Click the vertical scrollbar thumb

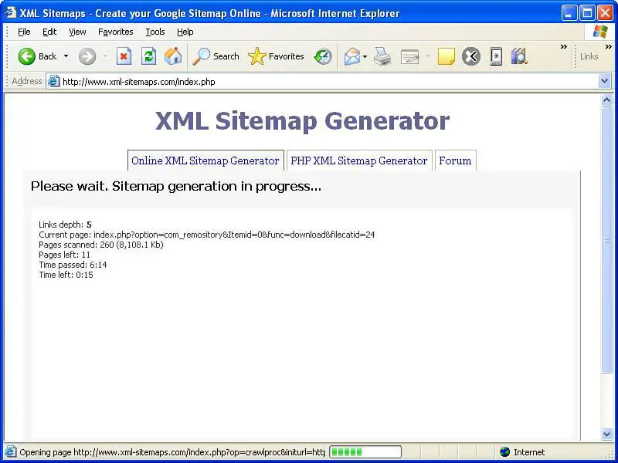607,239
